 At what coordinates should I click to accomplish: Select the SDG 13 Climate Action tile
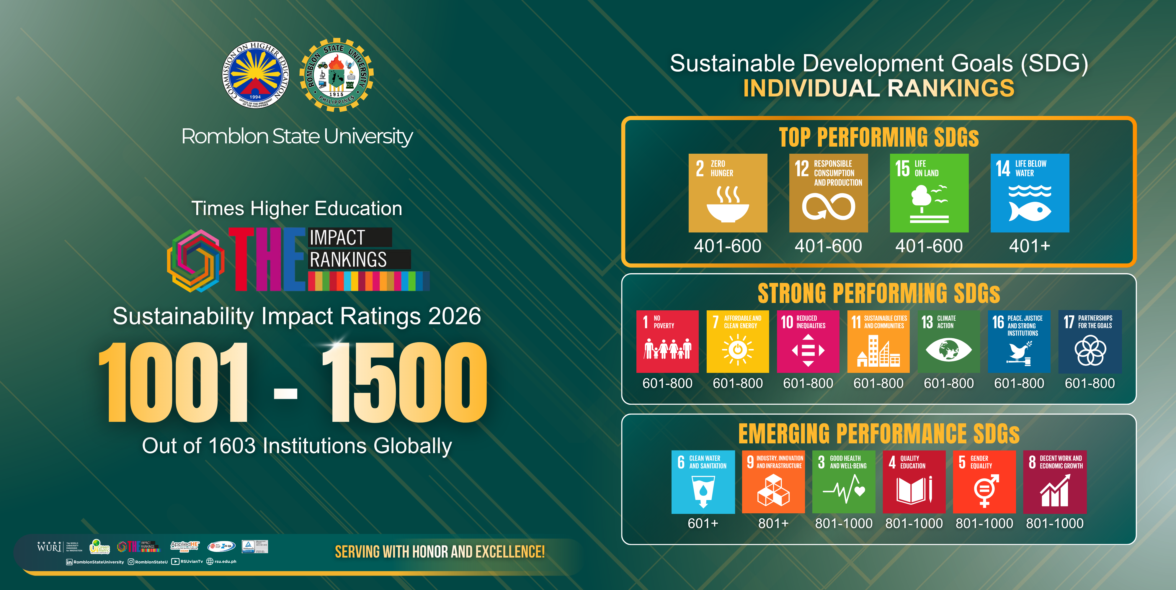[949, 342]
